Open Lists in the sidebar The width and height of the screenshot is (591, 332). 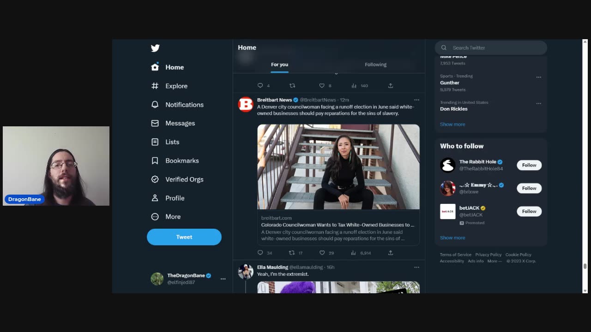point(165,142)
